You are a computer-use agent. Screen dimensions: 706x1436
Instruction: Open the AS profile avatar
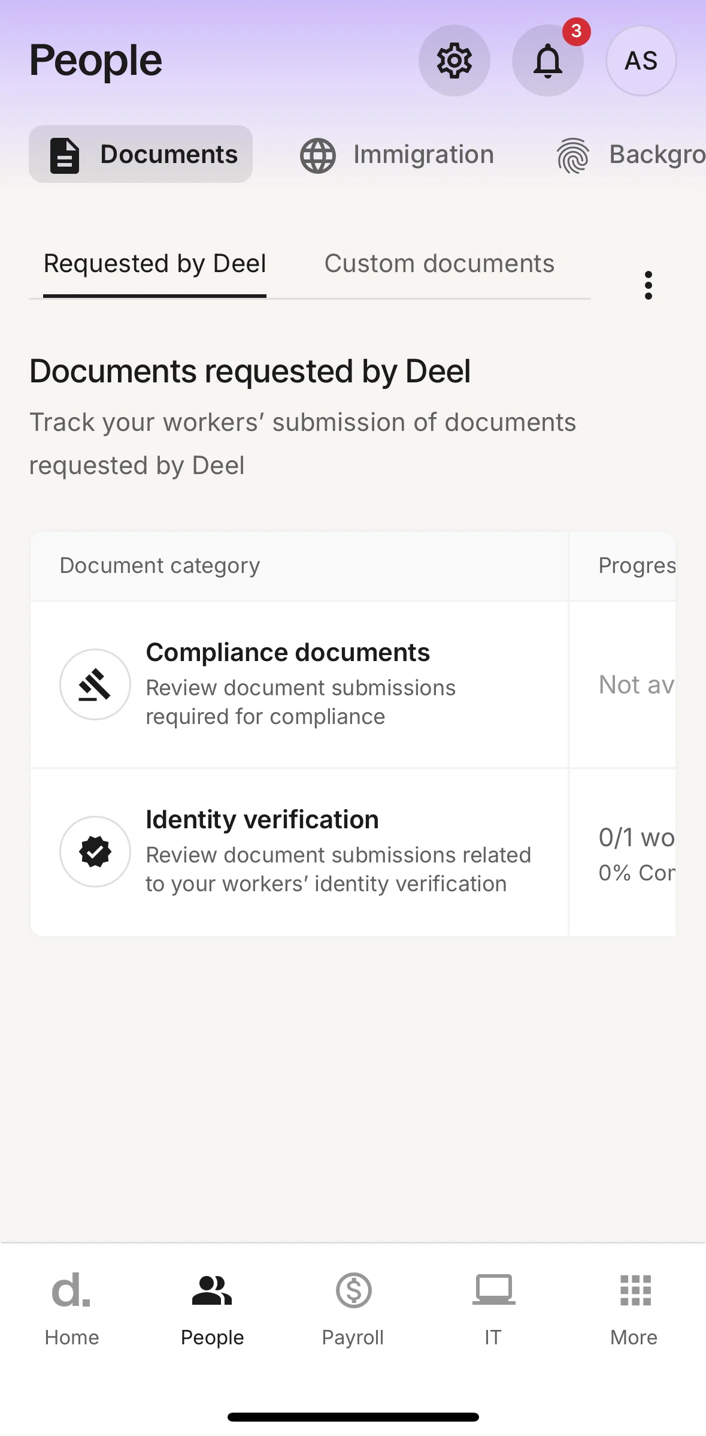(x=641, y=61)
